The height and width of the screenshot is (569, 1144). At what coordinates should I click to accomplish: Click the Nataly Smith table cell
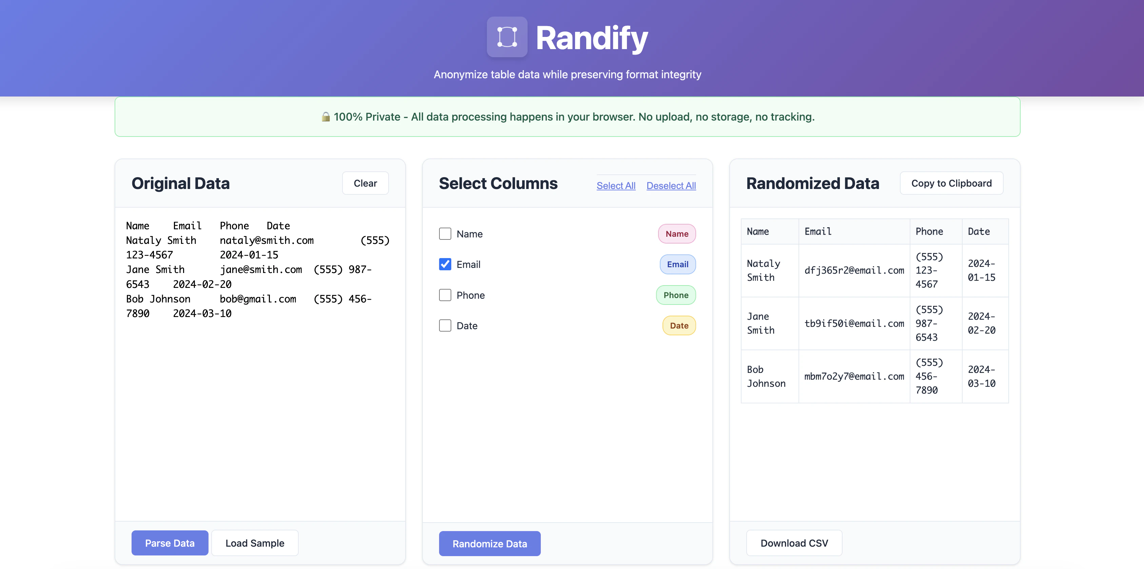(x=769, y=271)
